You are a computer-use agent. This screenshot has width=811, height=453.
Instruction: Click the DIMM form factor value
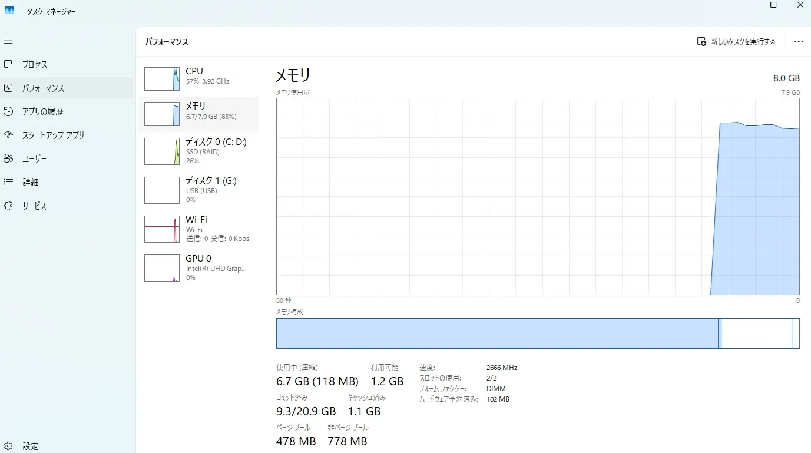point(496,389)
